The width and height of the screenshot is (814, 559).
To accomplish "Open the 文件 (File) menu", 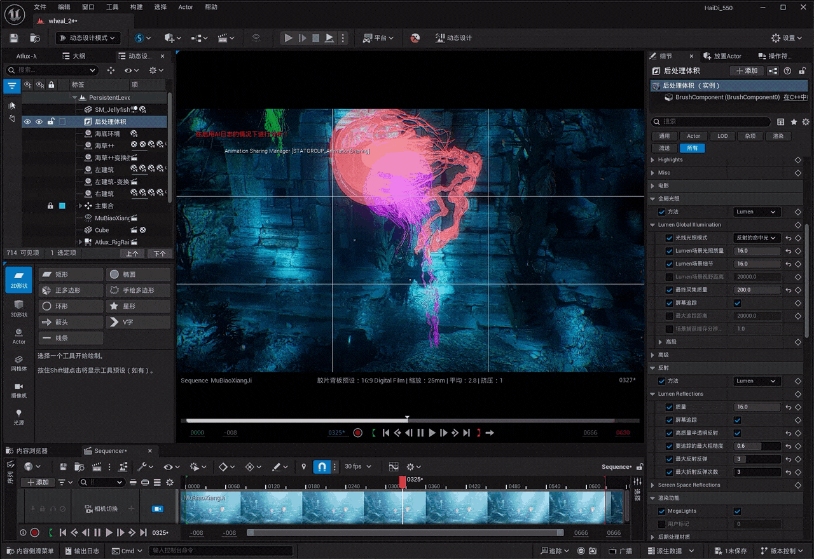I will click(40, 7).
